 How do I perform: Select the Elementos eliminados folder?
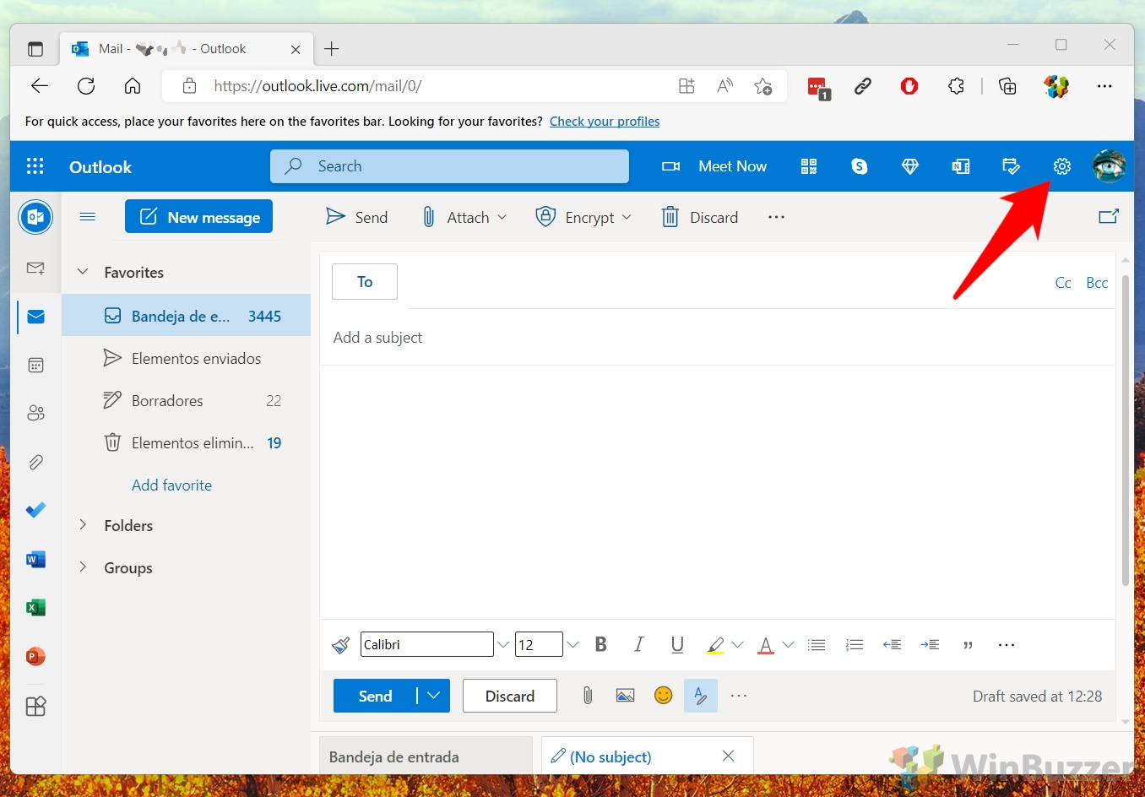(x=186, y=442)
